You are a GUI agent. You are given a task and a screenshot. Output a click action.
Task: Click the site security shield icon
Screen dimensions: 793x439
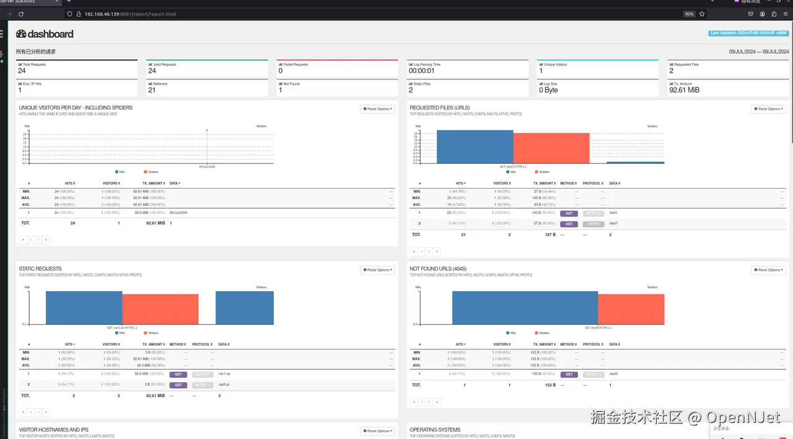pos(70,14)
